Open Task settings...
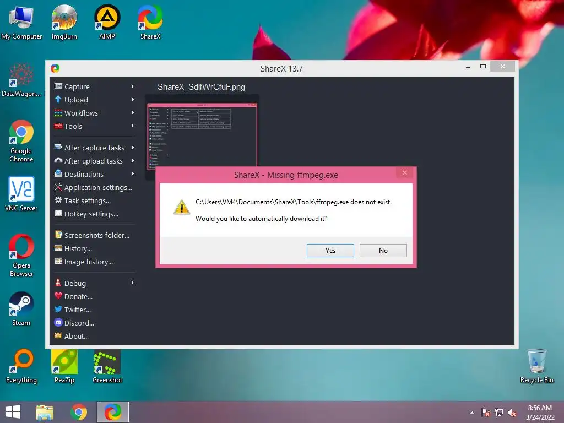Screen dimensions: 564x423 click(x=94, y=200)
